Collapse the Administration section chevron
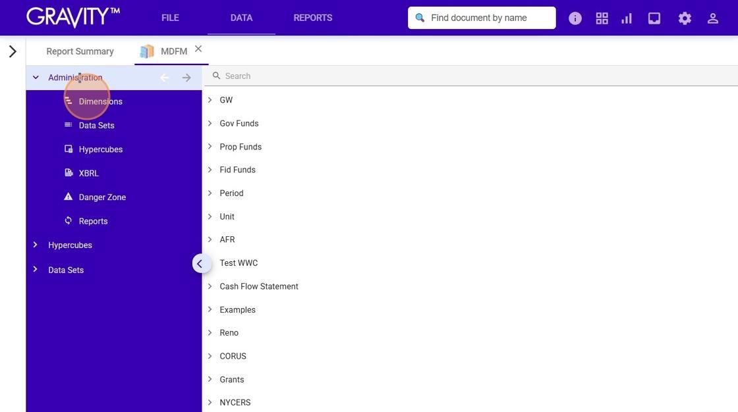738x412 pixels. [x=36, y=77]
